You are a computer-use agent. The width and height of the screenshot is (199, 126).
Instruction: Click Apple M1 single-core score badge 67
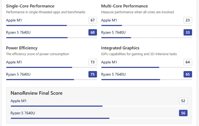(x=93, y=20)
